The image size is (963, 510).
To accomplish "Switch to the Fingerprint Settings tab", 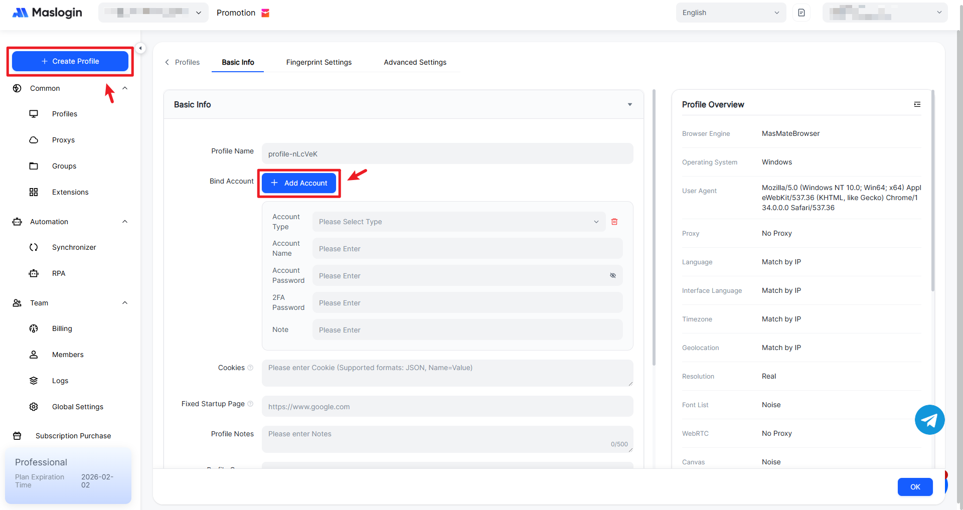I will pos(318,62).
